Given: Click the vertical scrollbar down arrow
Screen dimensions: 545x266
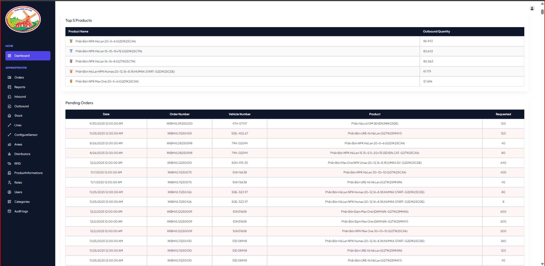Looking at the screenshot, I should (x=542, y=264).
